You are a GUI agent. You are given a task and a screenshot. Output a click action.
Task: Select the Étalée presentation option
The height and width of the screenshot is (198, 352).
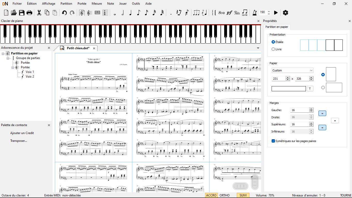click(x=278, y=42)
